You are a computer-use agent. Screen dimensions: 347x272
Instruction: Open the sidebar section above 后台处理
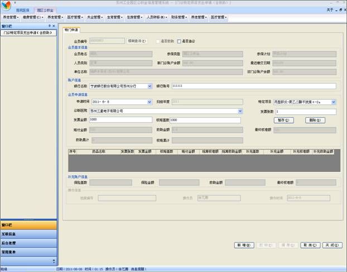[x=28, y=234]
